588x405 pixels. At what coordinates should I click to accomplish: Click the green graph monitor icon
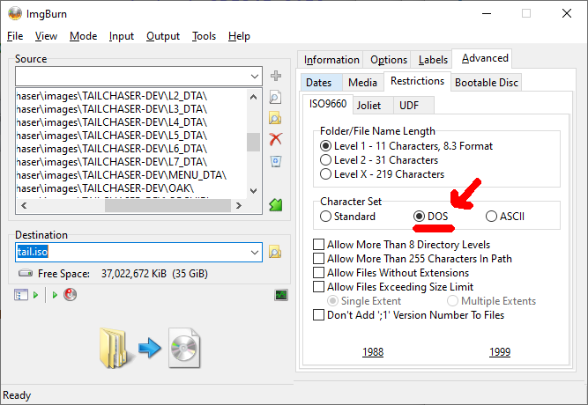[x=281, y=295]
